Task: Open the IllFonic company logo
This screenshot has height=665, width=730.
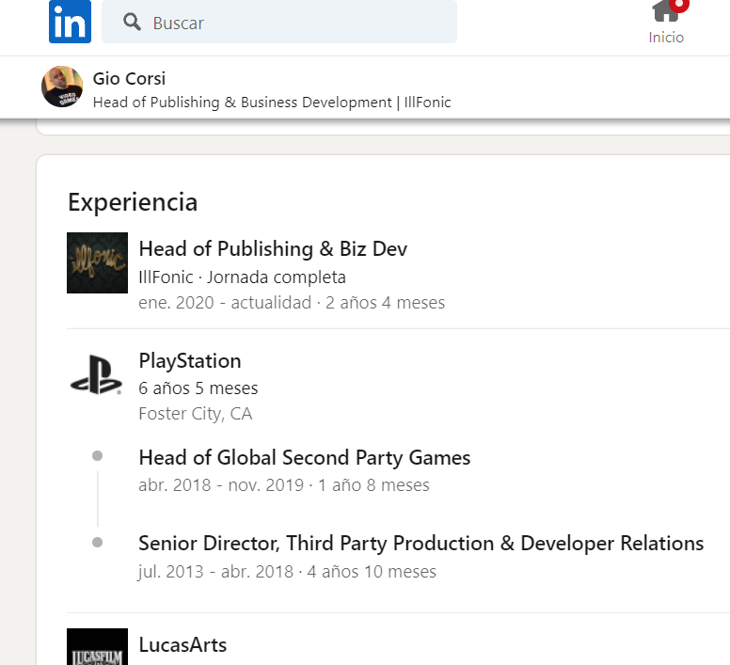Action: pos(97,263)
